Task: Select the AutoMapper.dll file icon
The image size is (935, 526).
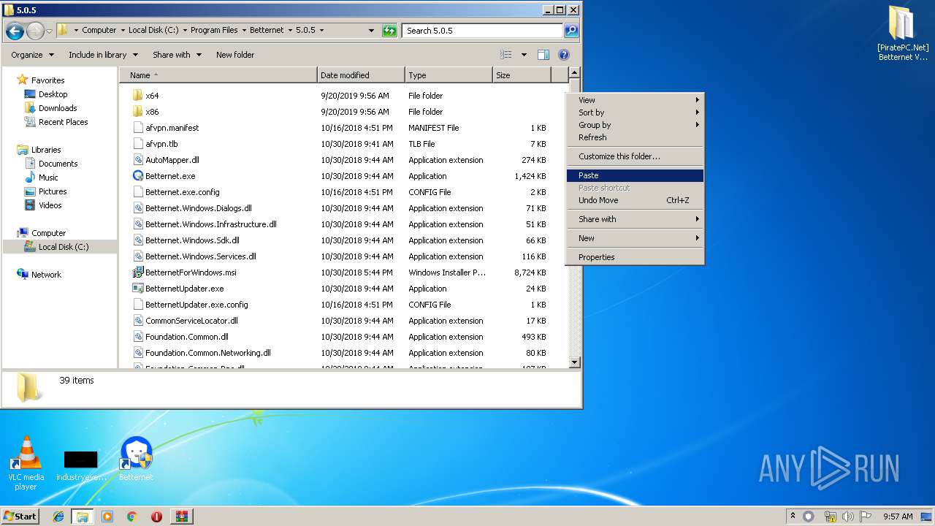Action: pos(138,160)
